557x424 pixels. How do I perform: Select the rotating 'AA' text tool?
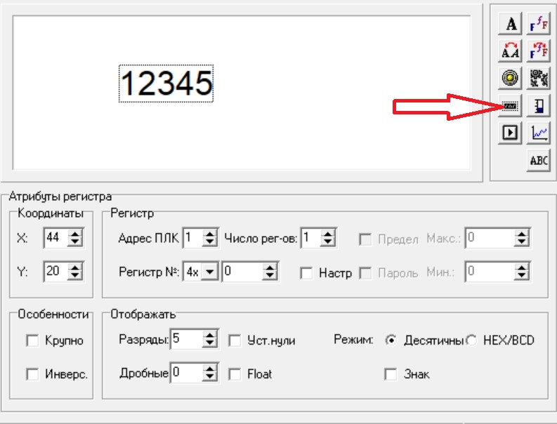point(511,51)
